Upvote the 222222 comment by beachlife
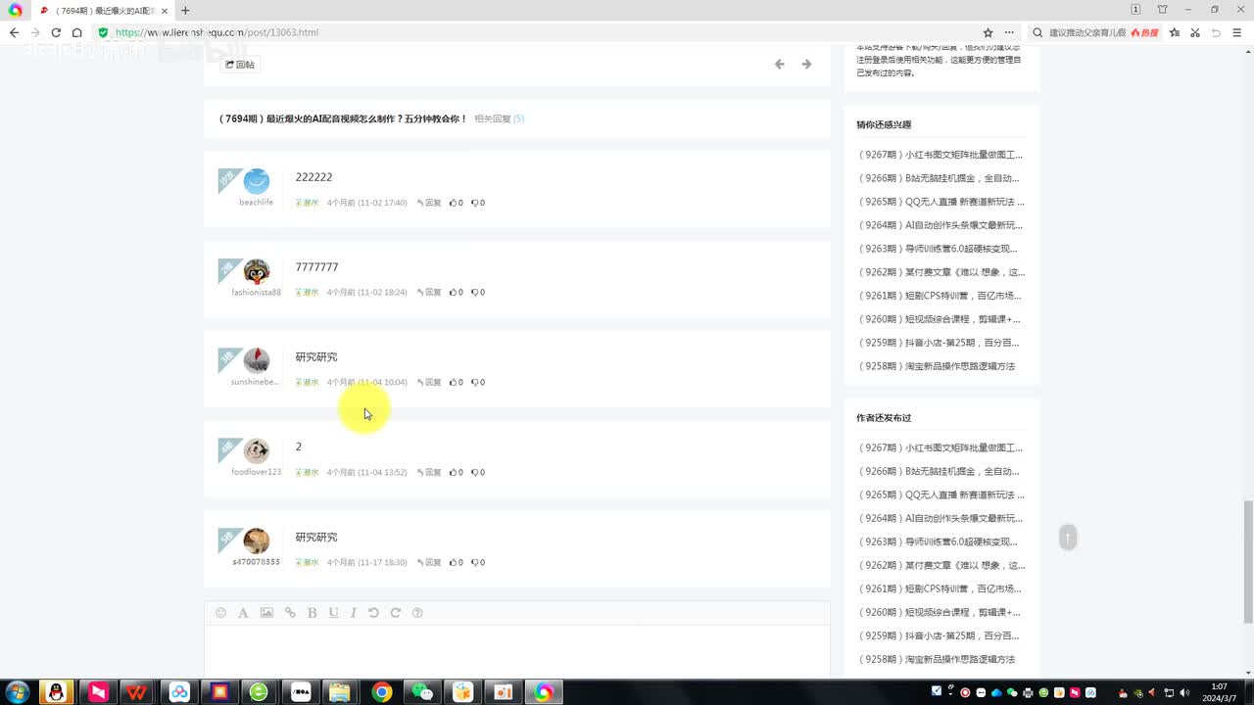The width and height of the screenshot is (1254, 705). [x=456, y=203]
